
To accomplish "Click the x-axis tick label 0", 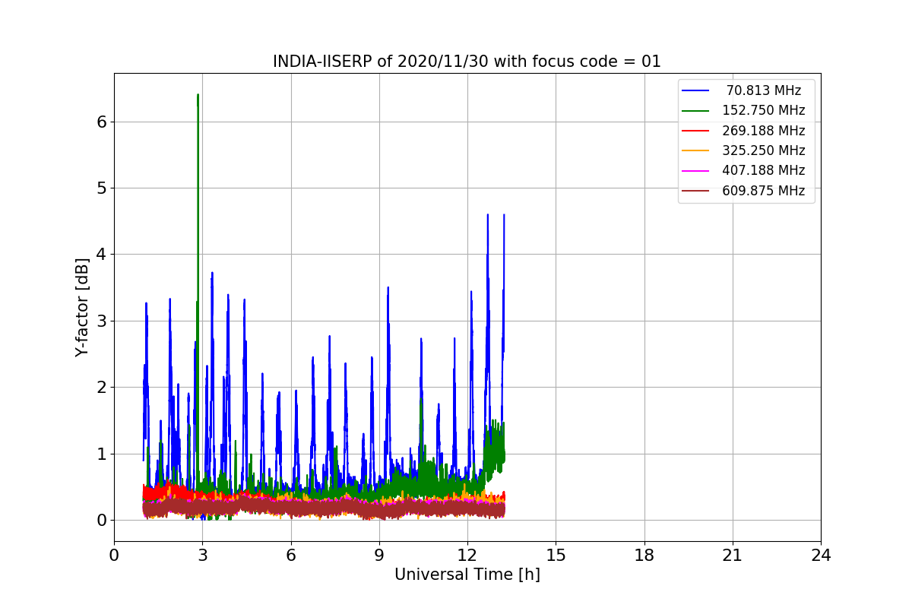I will click(114, 556).
